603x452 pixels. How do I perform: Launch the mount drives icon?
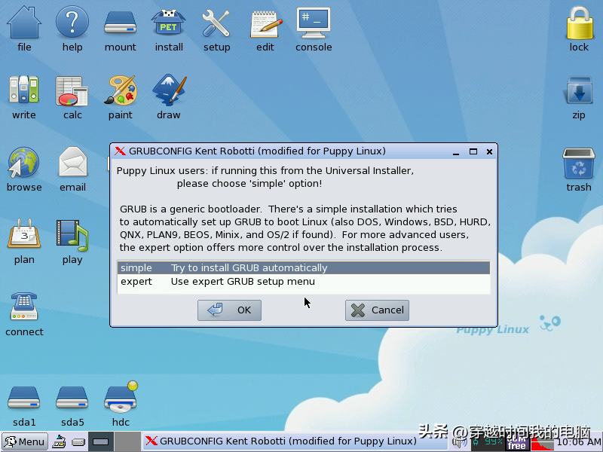tap(121, 23)
